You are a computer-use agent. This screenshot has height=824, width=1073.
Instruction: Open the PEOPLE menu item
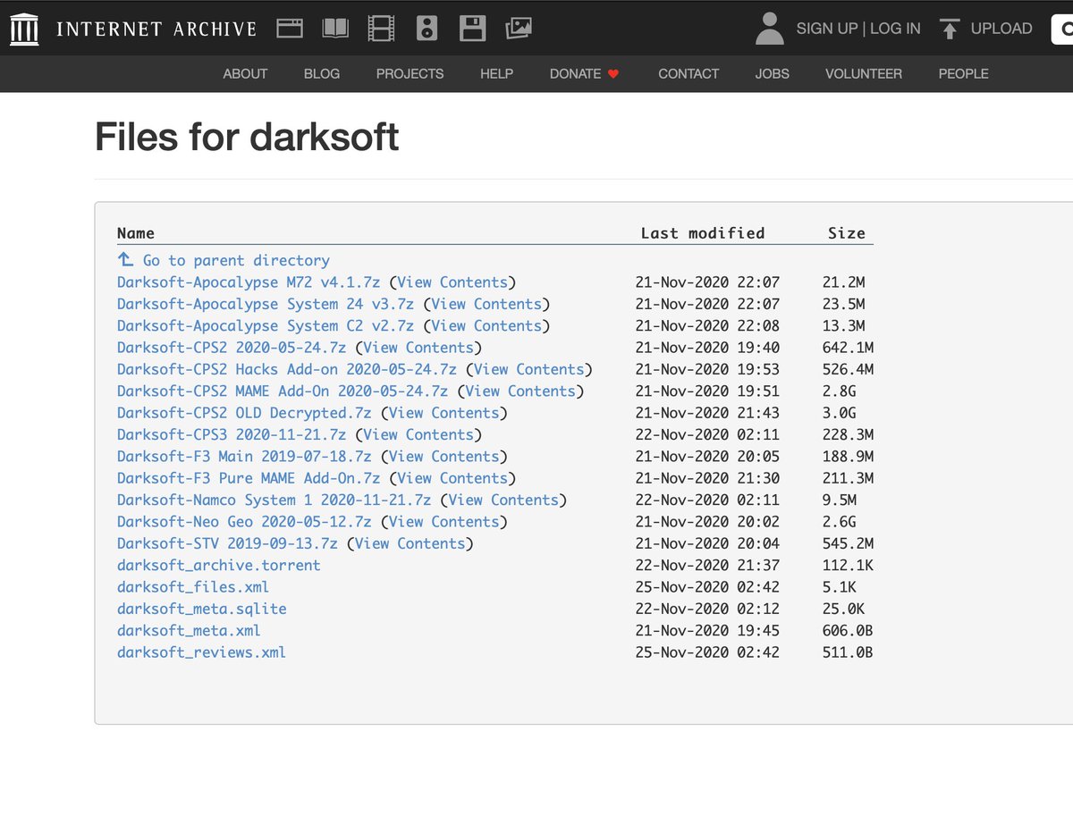963,74
